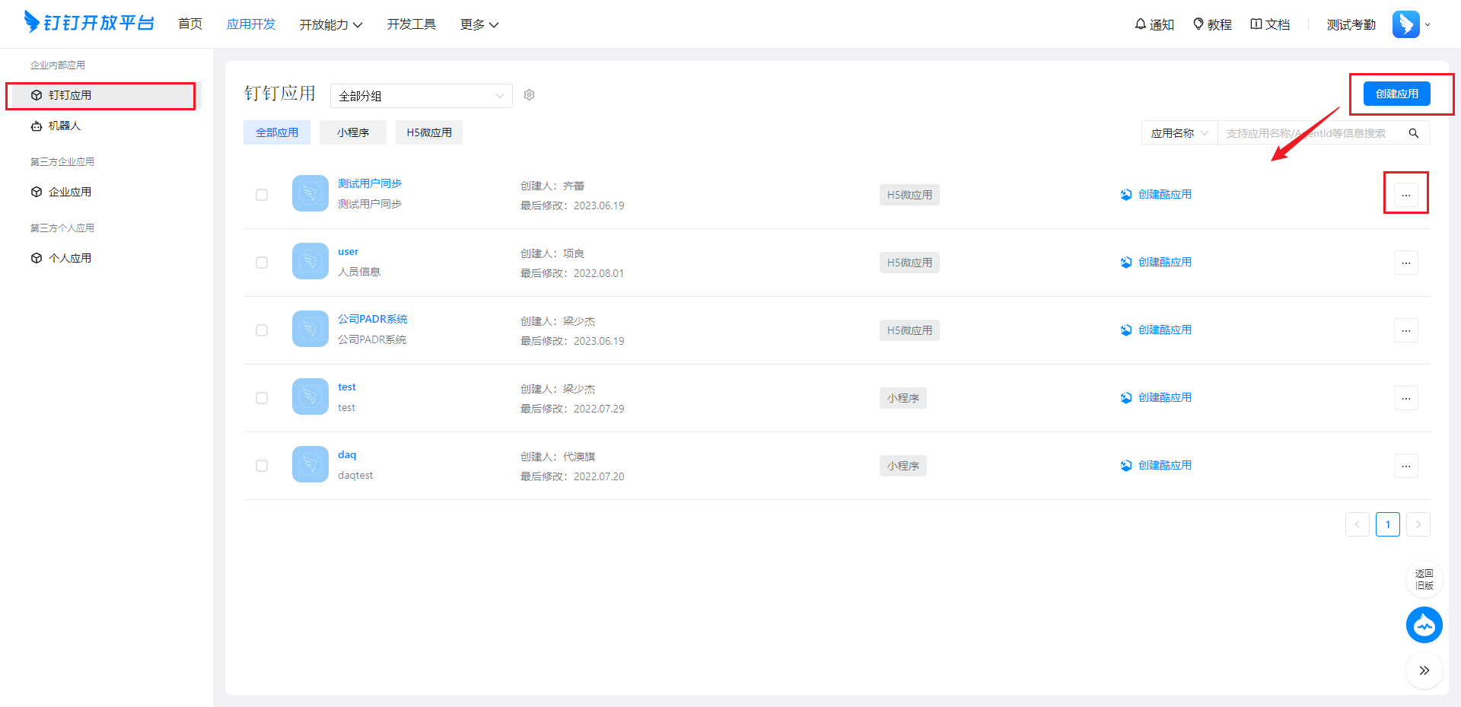Expand the double-chevron floating button

(1424, 670)
